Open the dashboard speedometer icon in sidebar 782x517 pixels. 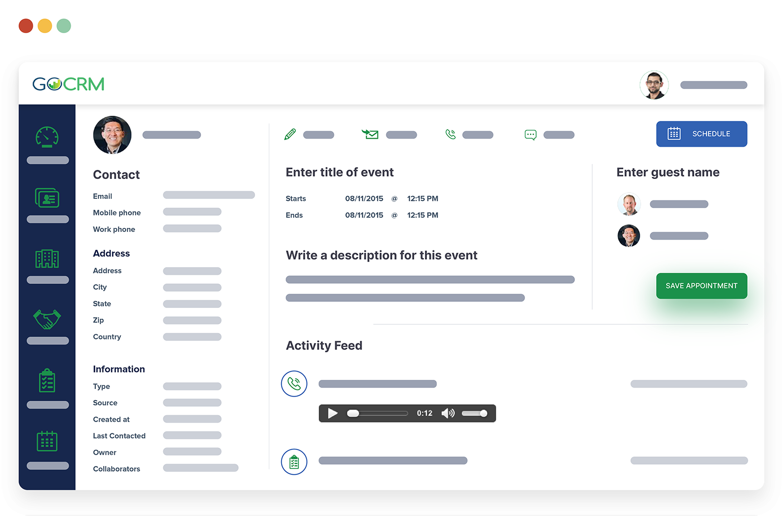47,137
